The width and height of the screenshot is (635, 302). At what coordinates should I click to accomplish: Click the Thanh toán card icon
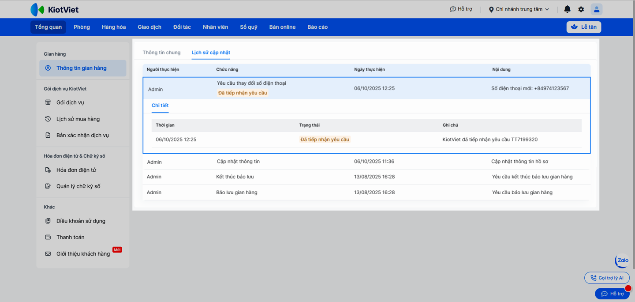pos(48,237)
